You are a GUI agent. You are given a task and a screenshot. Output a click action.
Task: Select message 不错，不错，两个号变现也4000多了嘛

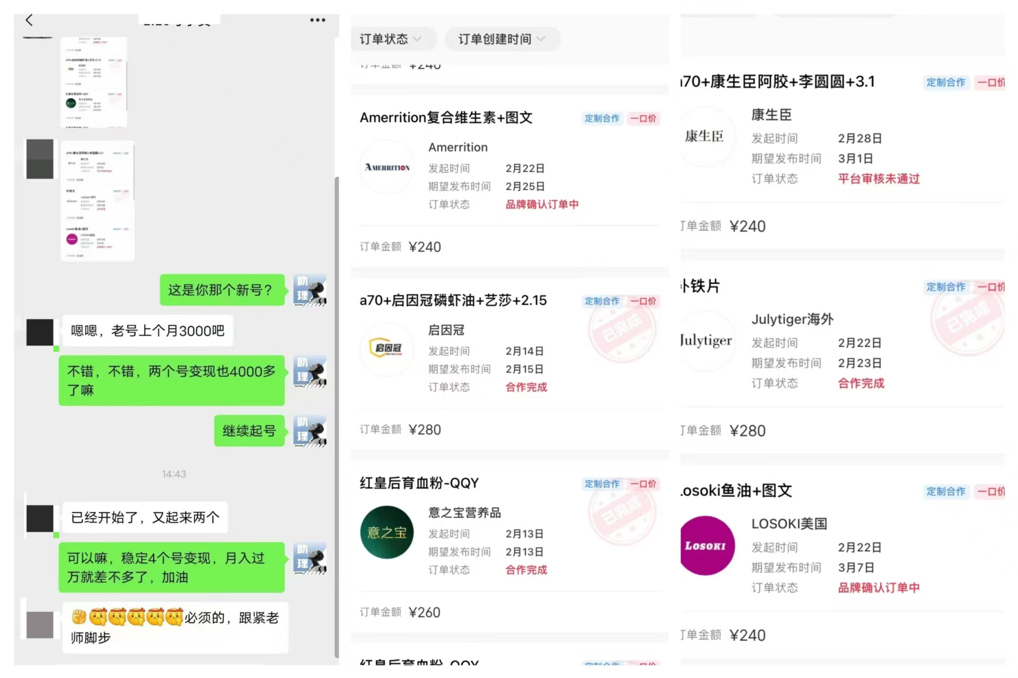[171, 381]
